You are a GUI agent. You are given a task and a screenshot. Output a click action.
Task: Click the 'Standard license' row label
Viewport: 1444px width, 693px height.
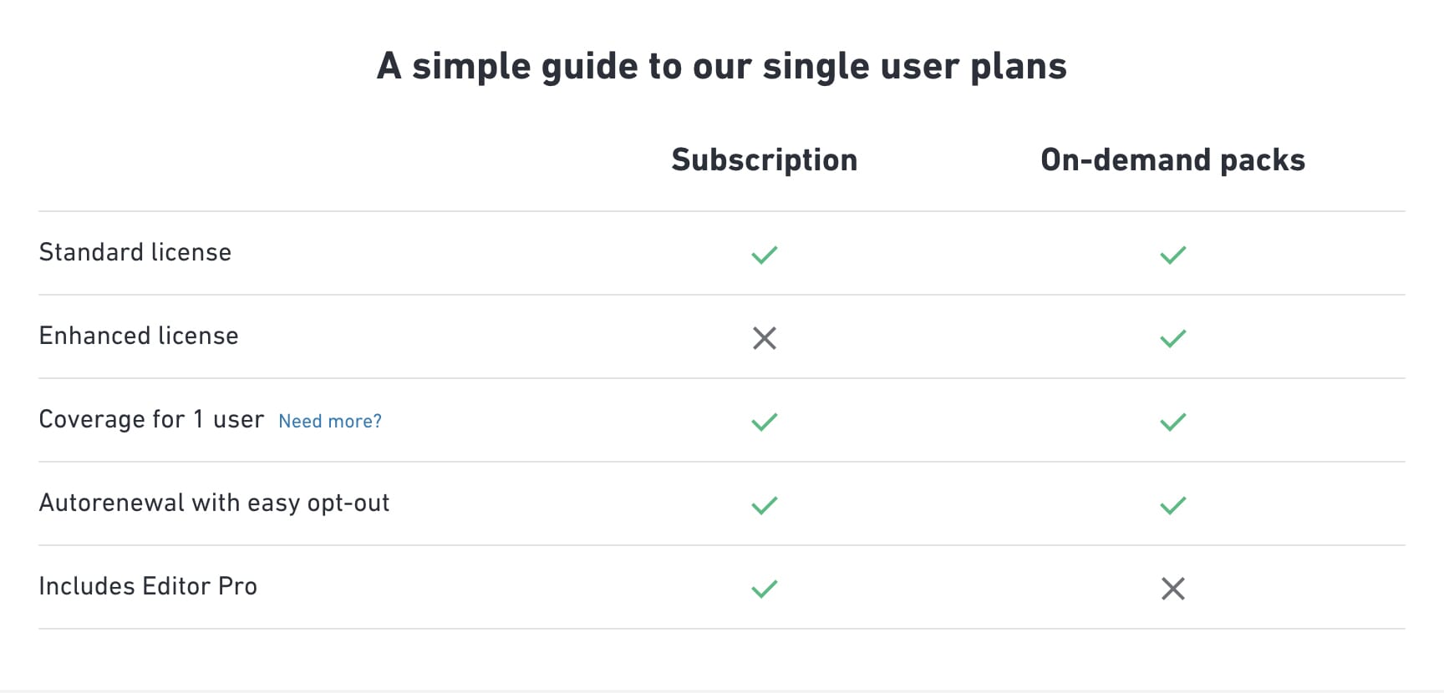135,252
